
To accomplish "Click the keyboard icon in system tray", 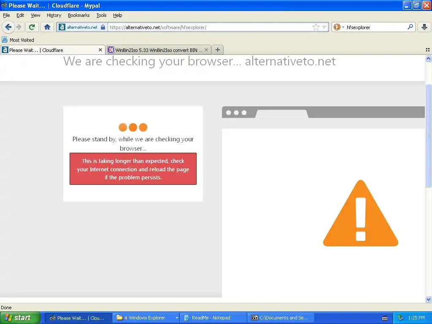I will [x=385, y=318].
